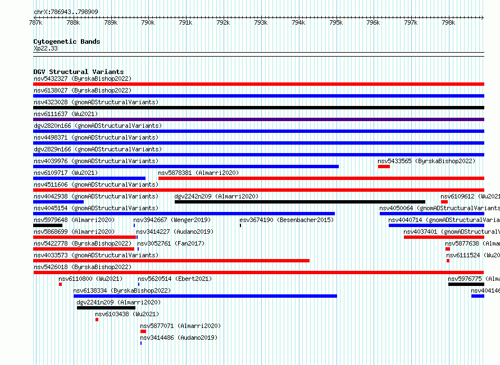Click the 787k ruler position
This screenshot has width=500, height=365.
click(x=35, y=22)
